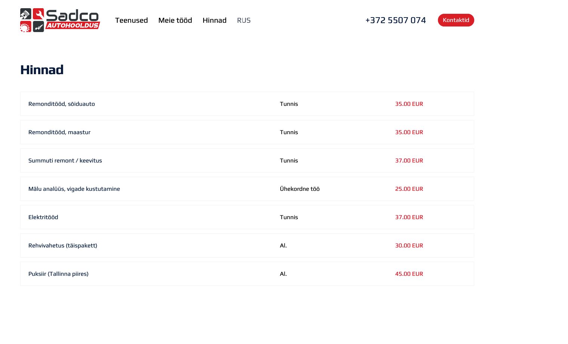The height and width of the screenshot is (344, 568).
Task: Click the Sadco wordmark in the header logo
Action: [x=72, y=16]
